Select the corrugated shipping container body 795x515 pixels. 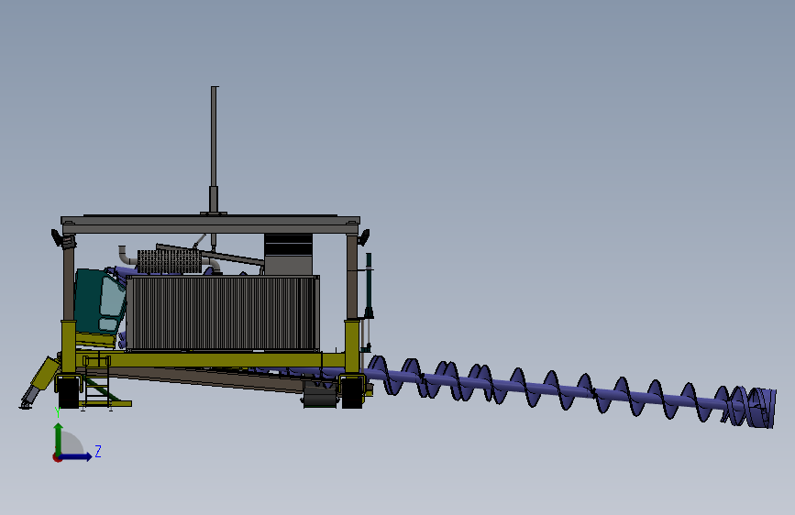(223, 313)
